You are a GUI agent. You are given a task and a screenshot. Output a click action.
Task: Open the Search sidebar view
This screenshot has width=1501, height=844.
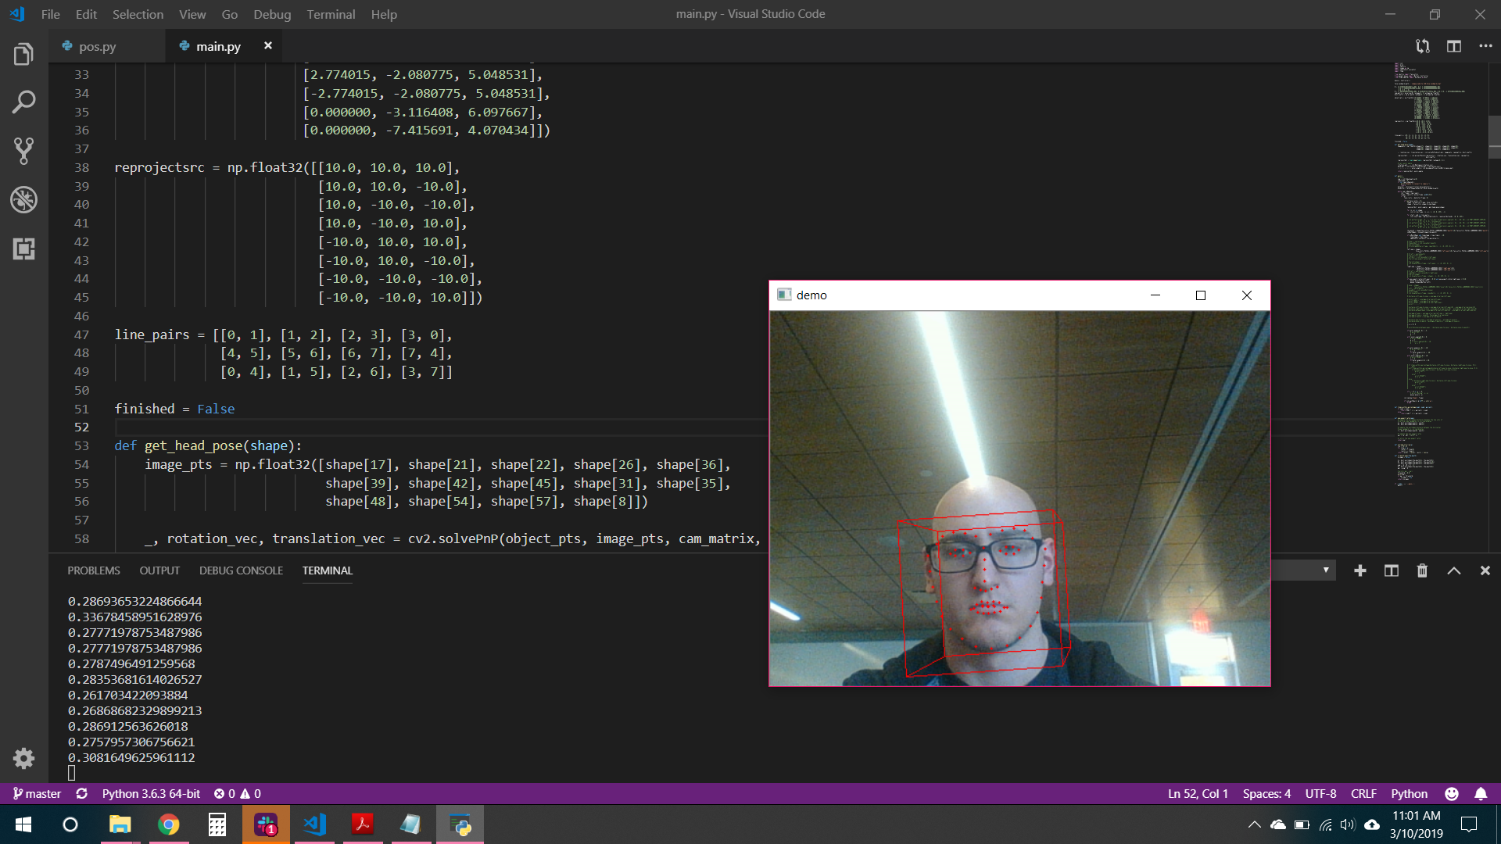[x=23, y=102]
